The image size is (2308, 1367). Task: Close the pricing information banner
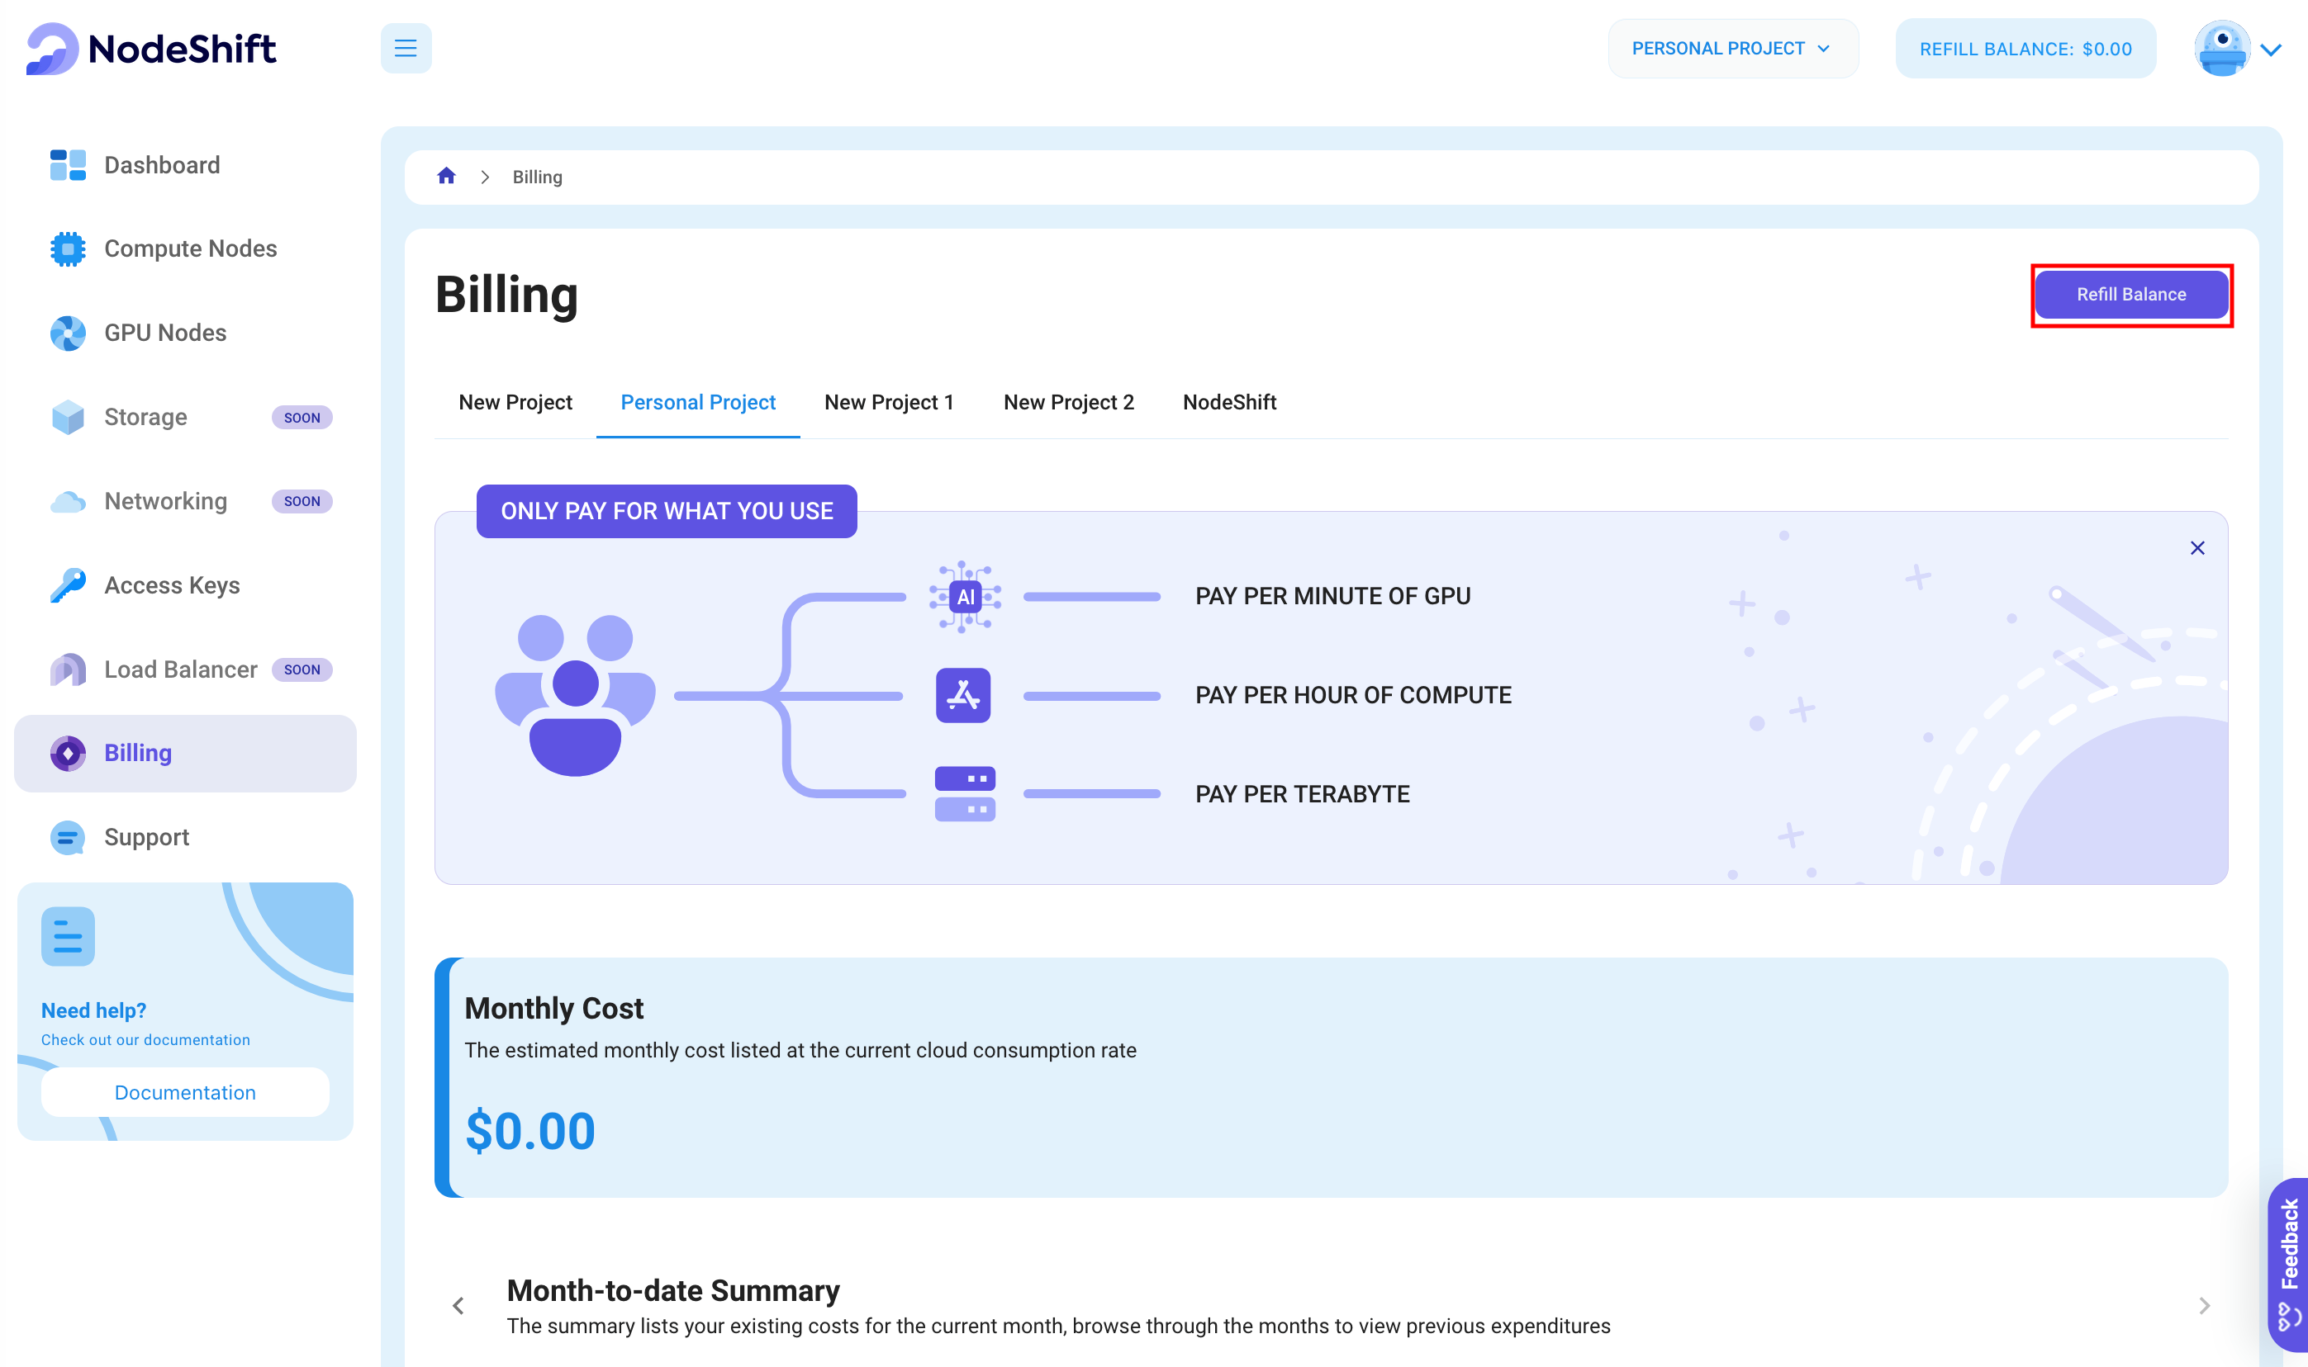pos(2197,548)
